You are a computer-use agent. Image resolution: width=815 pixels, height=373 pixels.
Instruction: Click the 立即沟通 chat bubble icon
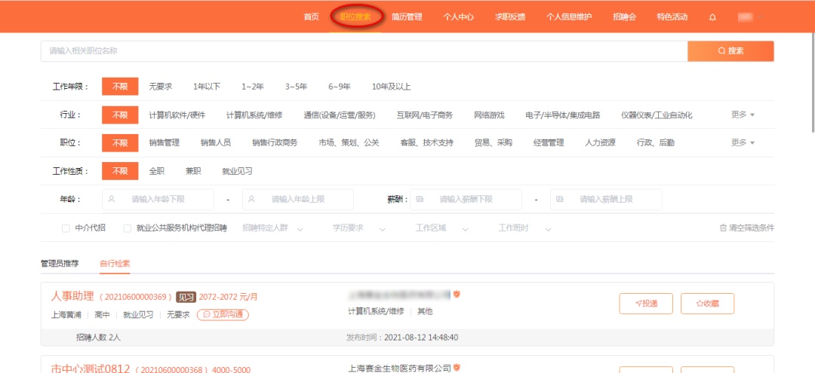pos(206,314)
